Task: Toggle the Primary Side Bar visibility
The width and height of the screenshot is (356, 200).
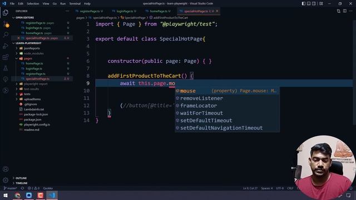Action: [304, 3]
